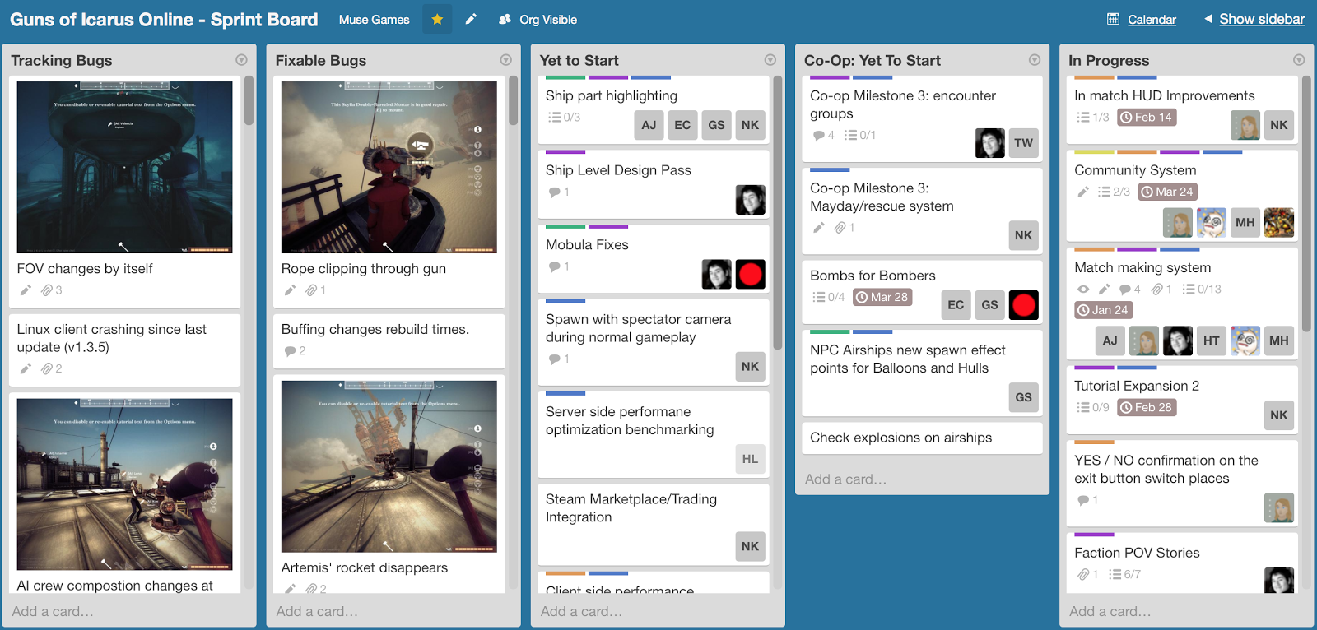Click the checklist 6/7 badge on Faction POV Stories

1124,574
